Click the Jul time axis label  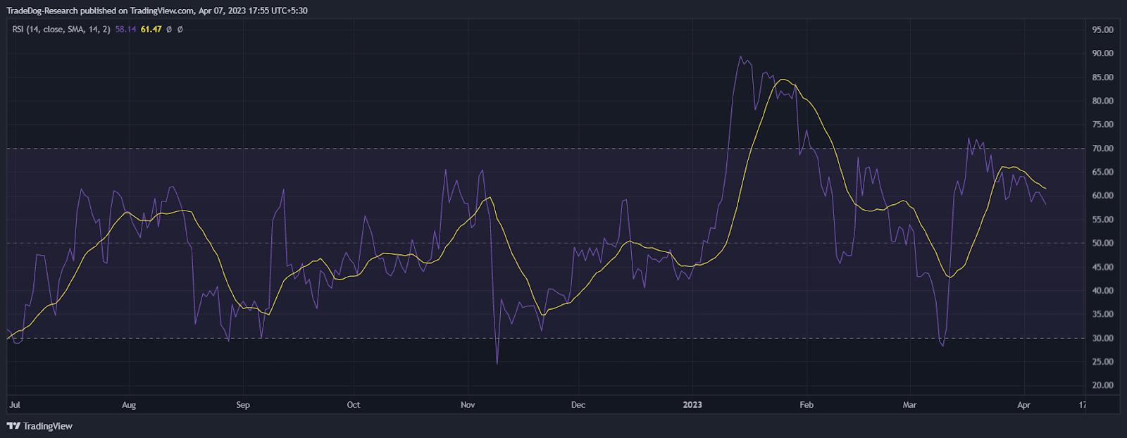[x=15, y=405]
